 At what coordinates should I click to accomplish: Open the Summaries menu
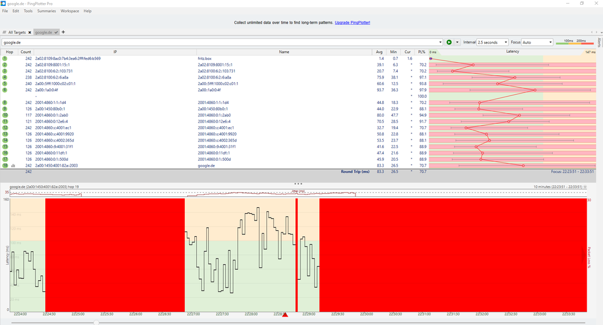tap(46, 11)
